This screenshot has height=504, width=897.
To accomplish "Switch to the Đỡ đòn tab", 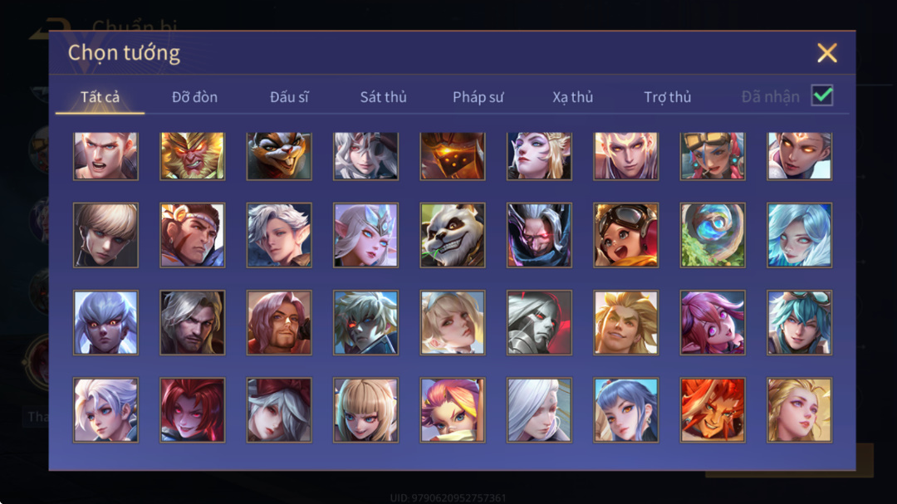I will point(194,97).
